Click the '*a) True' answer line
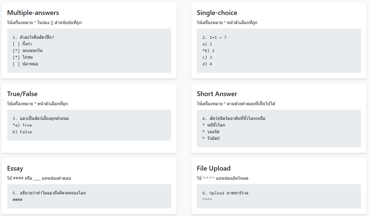This screenshot has width=369, height=216. point(22,125)
